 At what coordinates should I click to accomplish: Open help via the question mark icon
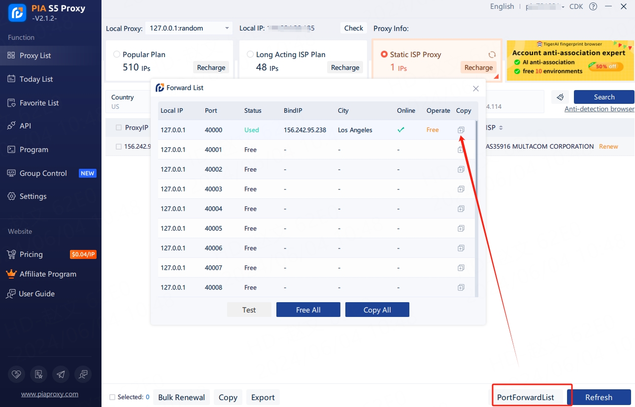[593, 6]
